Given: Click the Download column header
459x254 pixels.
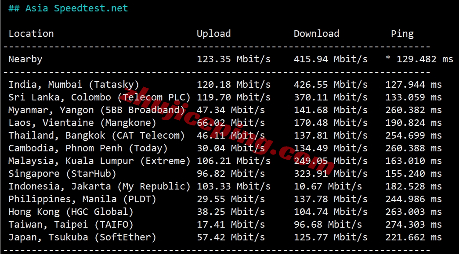Looking at the screenshot, I should click(x=316, y=34).
